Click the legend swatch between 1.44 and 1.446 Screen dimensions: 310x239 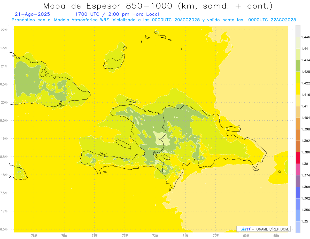tap(298, 43)
